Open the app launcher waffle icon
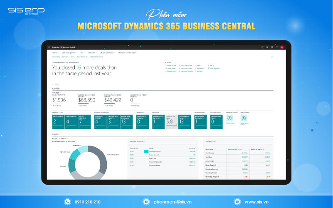Viewport: 333px width, 208px height. coord(49,47)
